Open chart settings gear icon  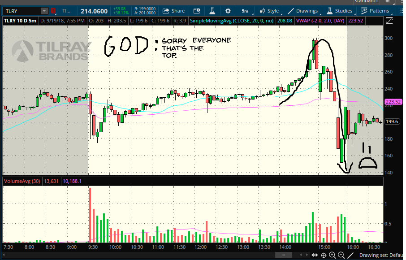click(228, 11)
